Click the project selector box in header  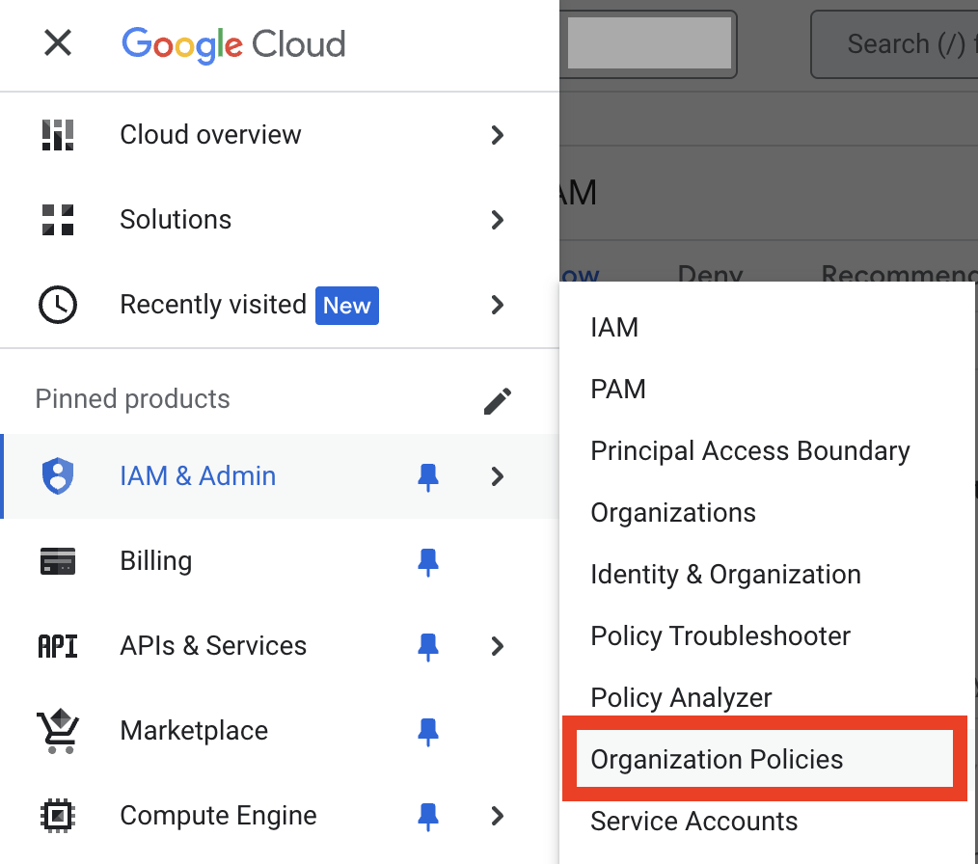click(649, 44)
